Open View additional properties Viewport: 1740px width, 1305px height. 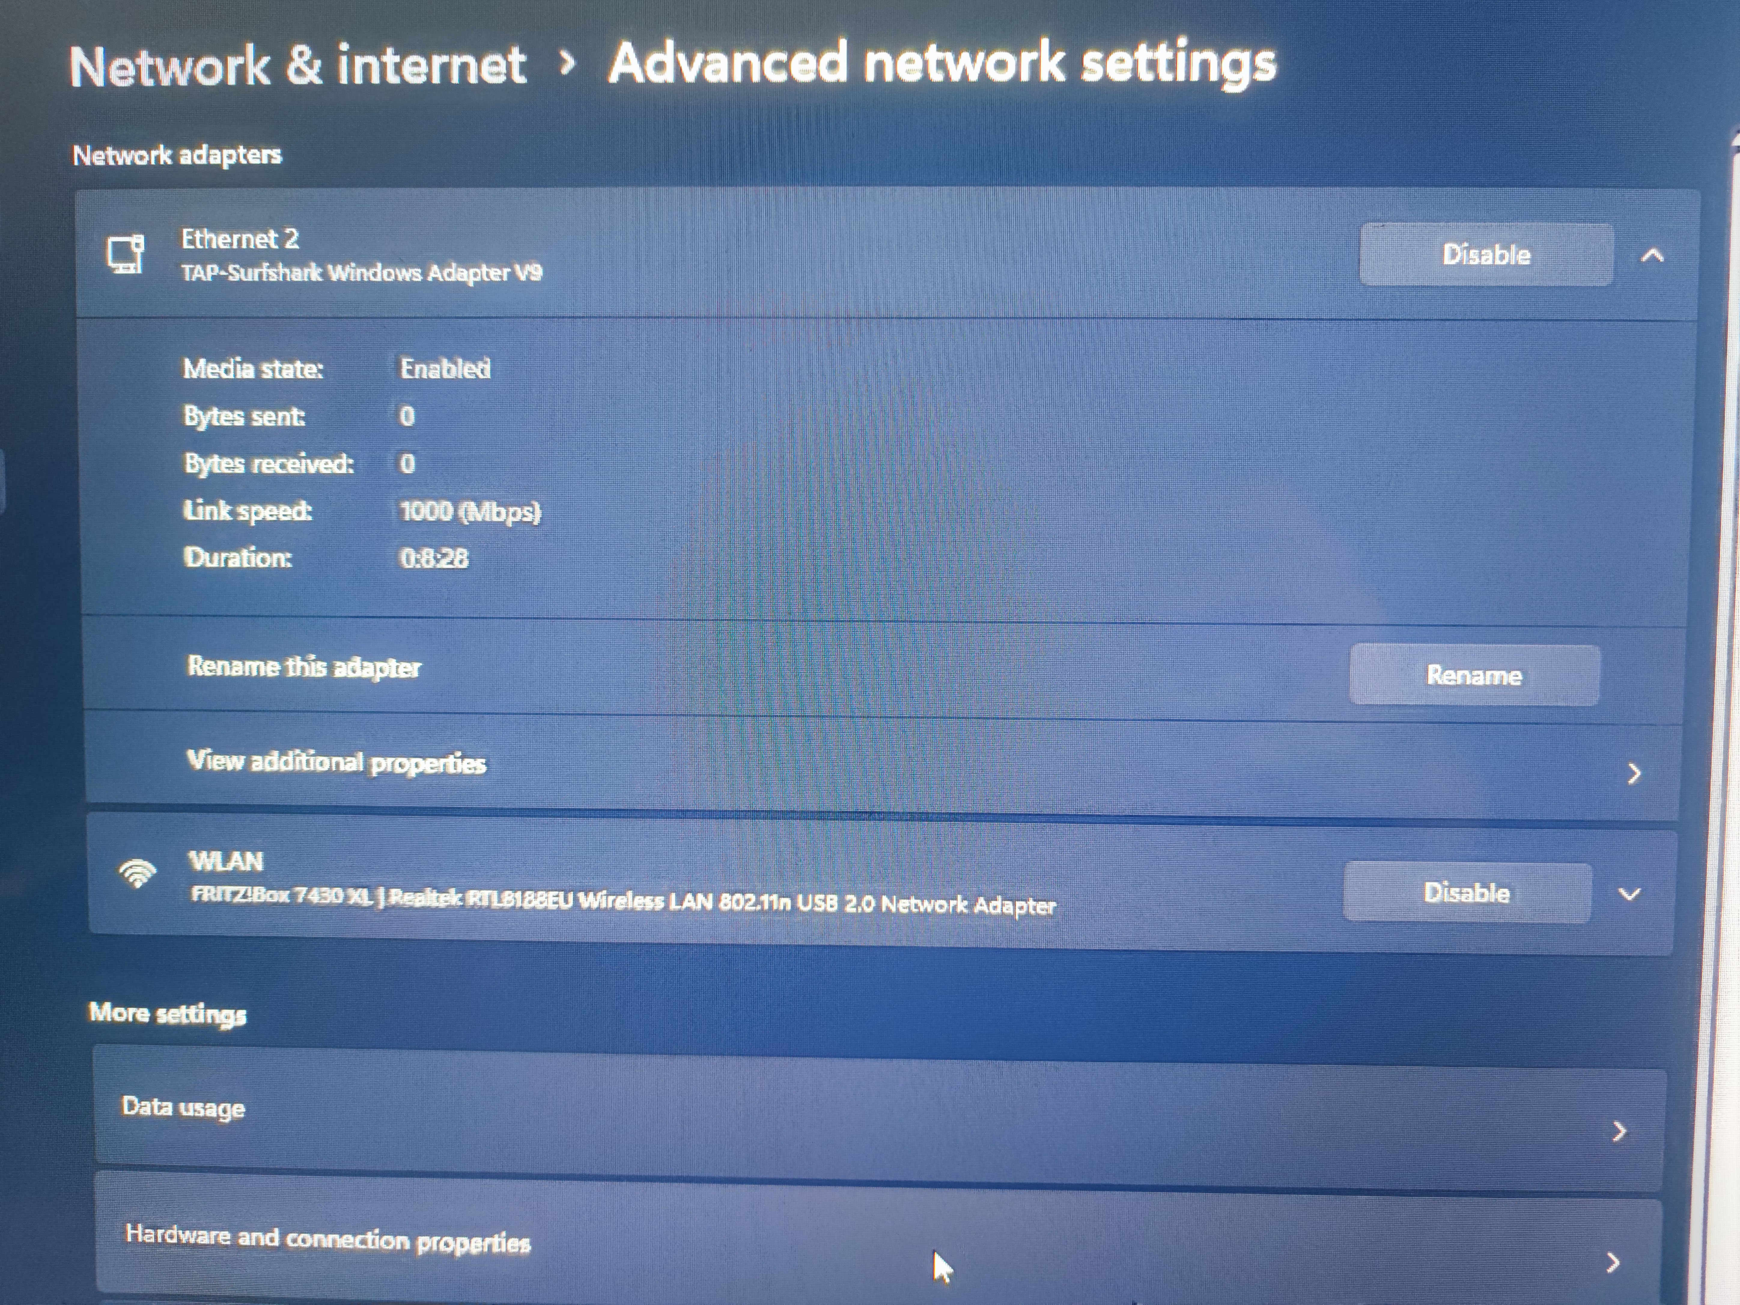pos(881,765)
